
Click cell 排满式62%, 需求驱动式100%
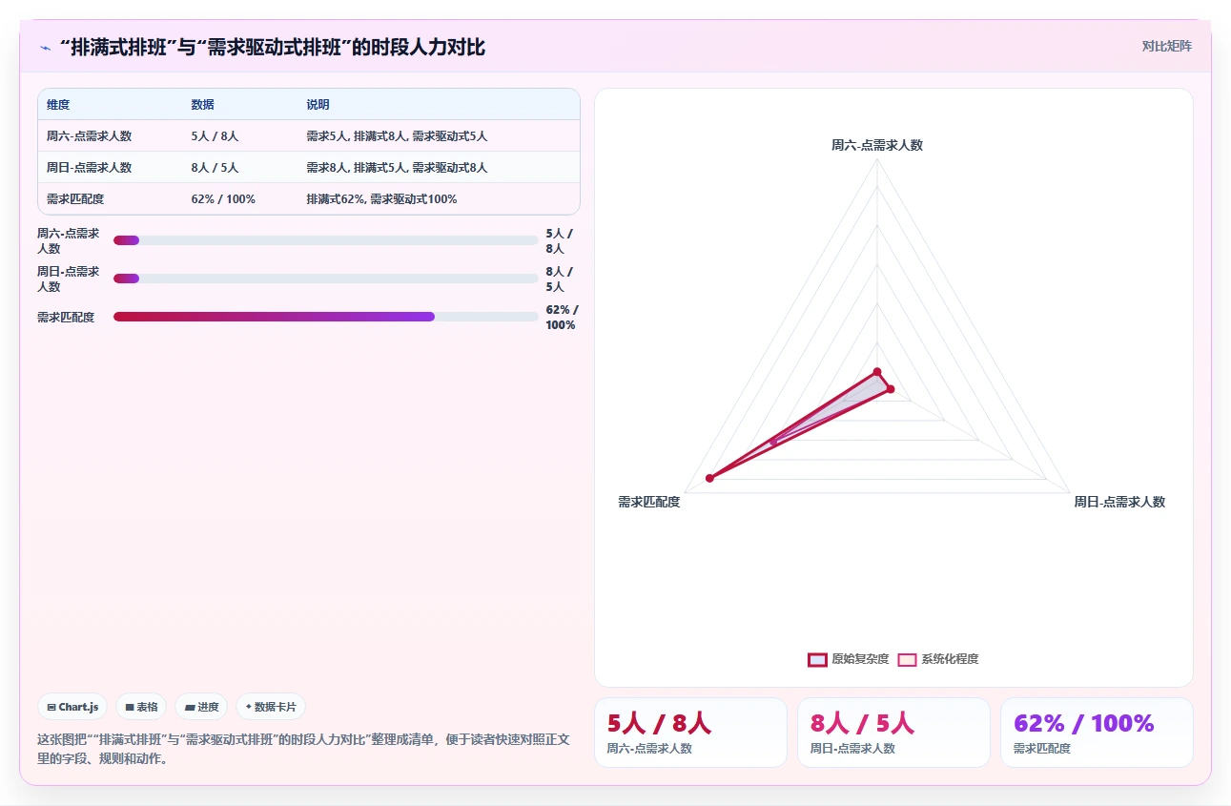[381, 199]
